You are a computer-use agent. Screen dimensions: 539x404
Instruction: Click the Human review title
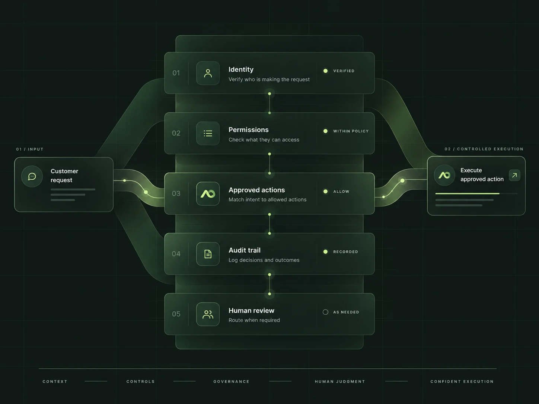pos(251,311)
